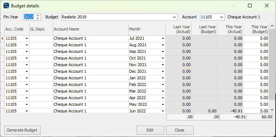This screenshot has height=137, width=276.
Task: Click Account Name cell in Sep 2021 row
Action: pos(91,52)
